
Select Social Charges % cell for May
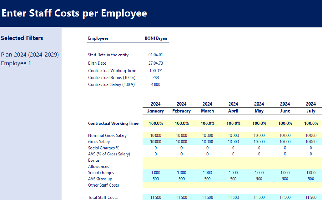(x=259, y=148)
